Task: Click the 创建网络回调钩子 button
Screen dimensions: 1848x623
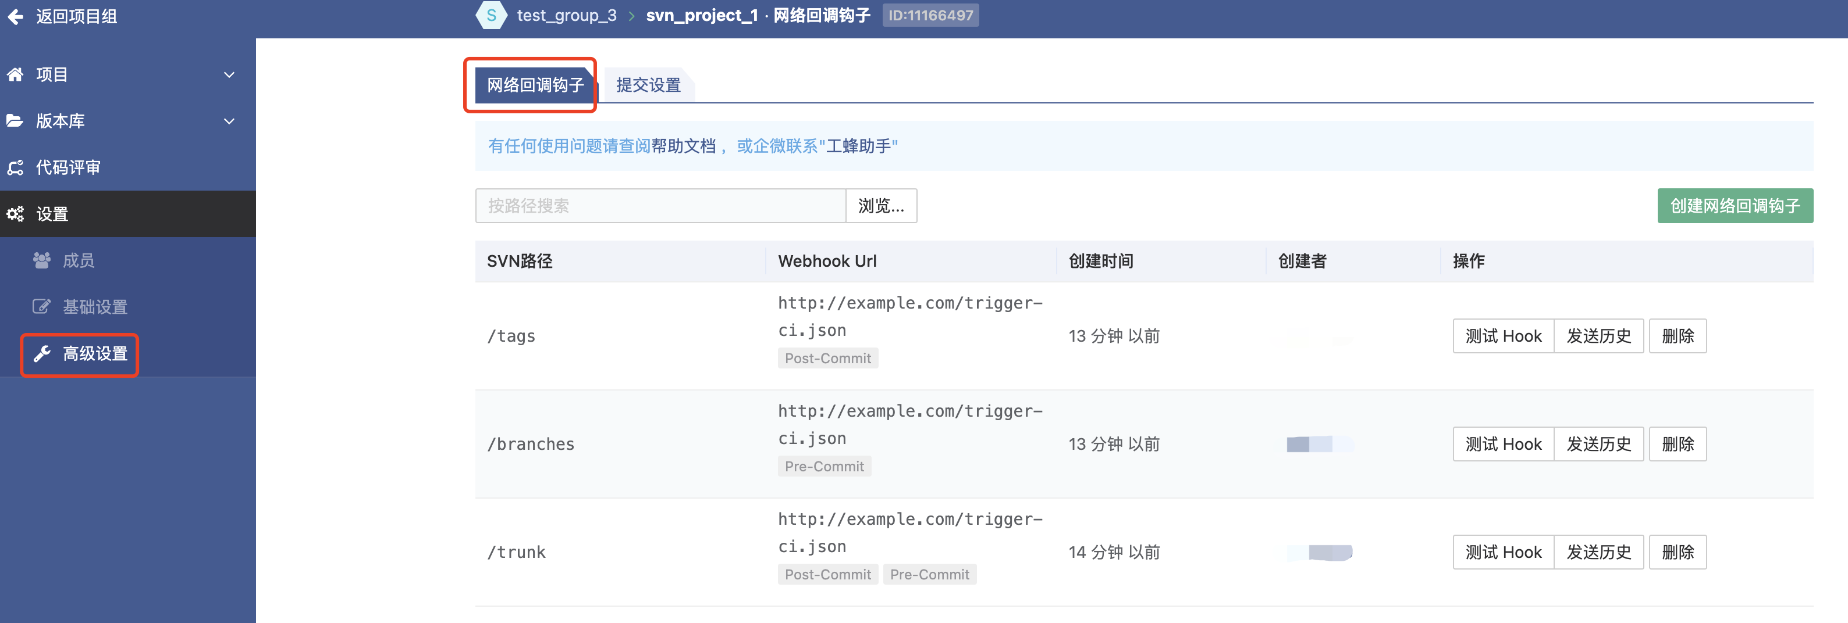Action: [x=1734, y=206]
